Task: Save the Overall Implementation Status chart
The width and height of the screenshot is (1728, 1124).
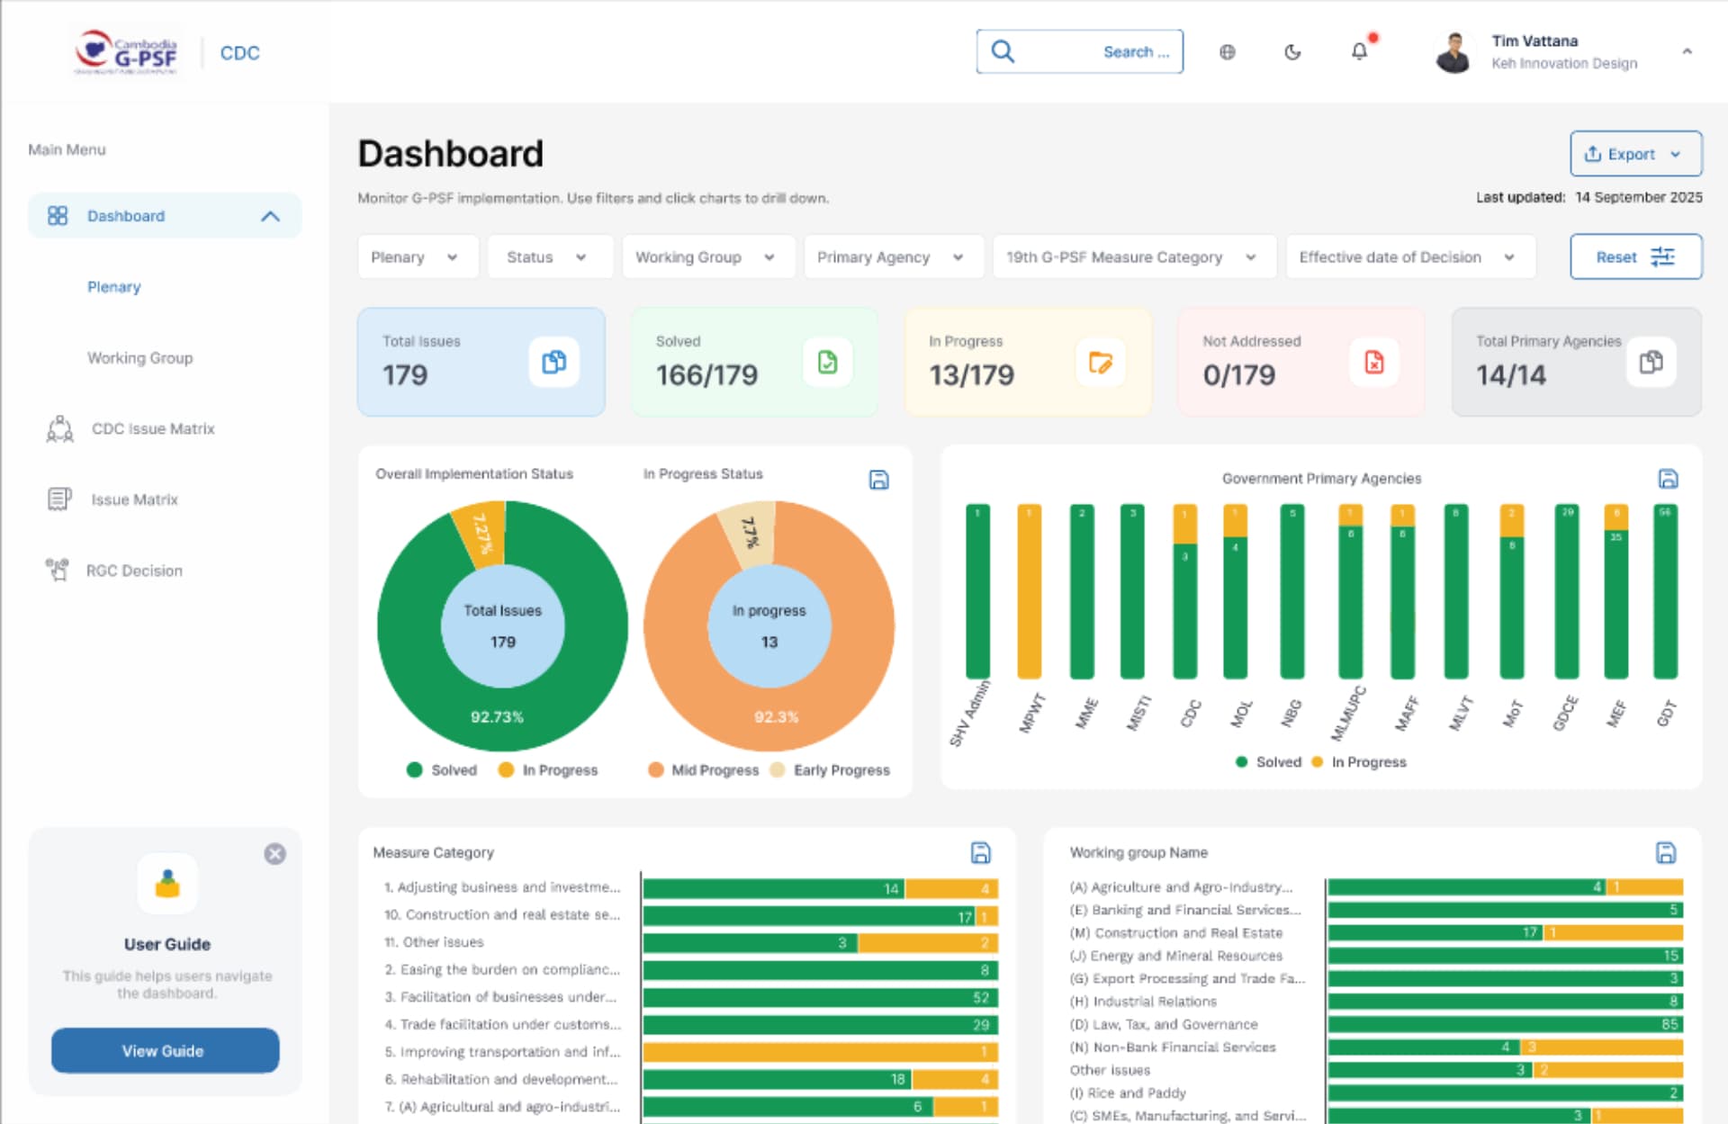Action: [878, 480]
